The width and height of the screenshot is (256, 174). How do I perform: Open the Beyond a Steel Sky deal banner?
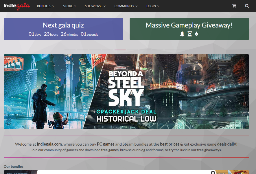(x=126, y=91)
